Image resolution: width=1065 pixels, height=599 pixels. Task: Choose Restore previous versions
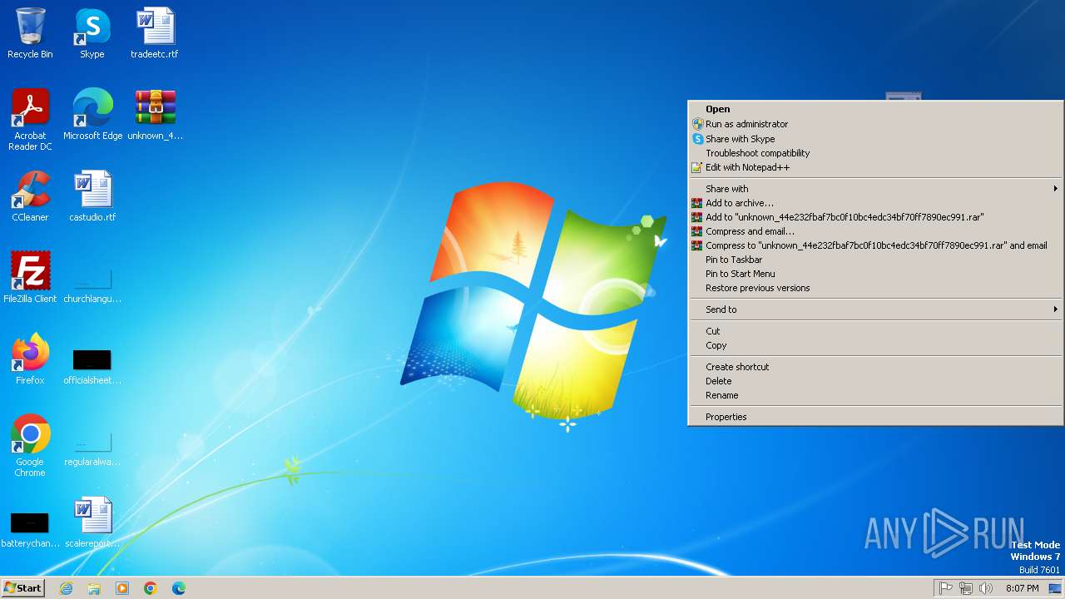(875, 288)
